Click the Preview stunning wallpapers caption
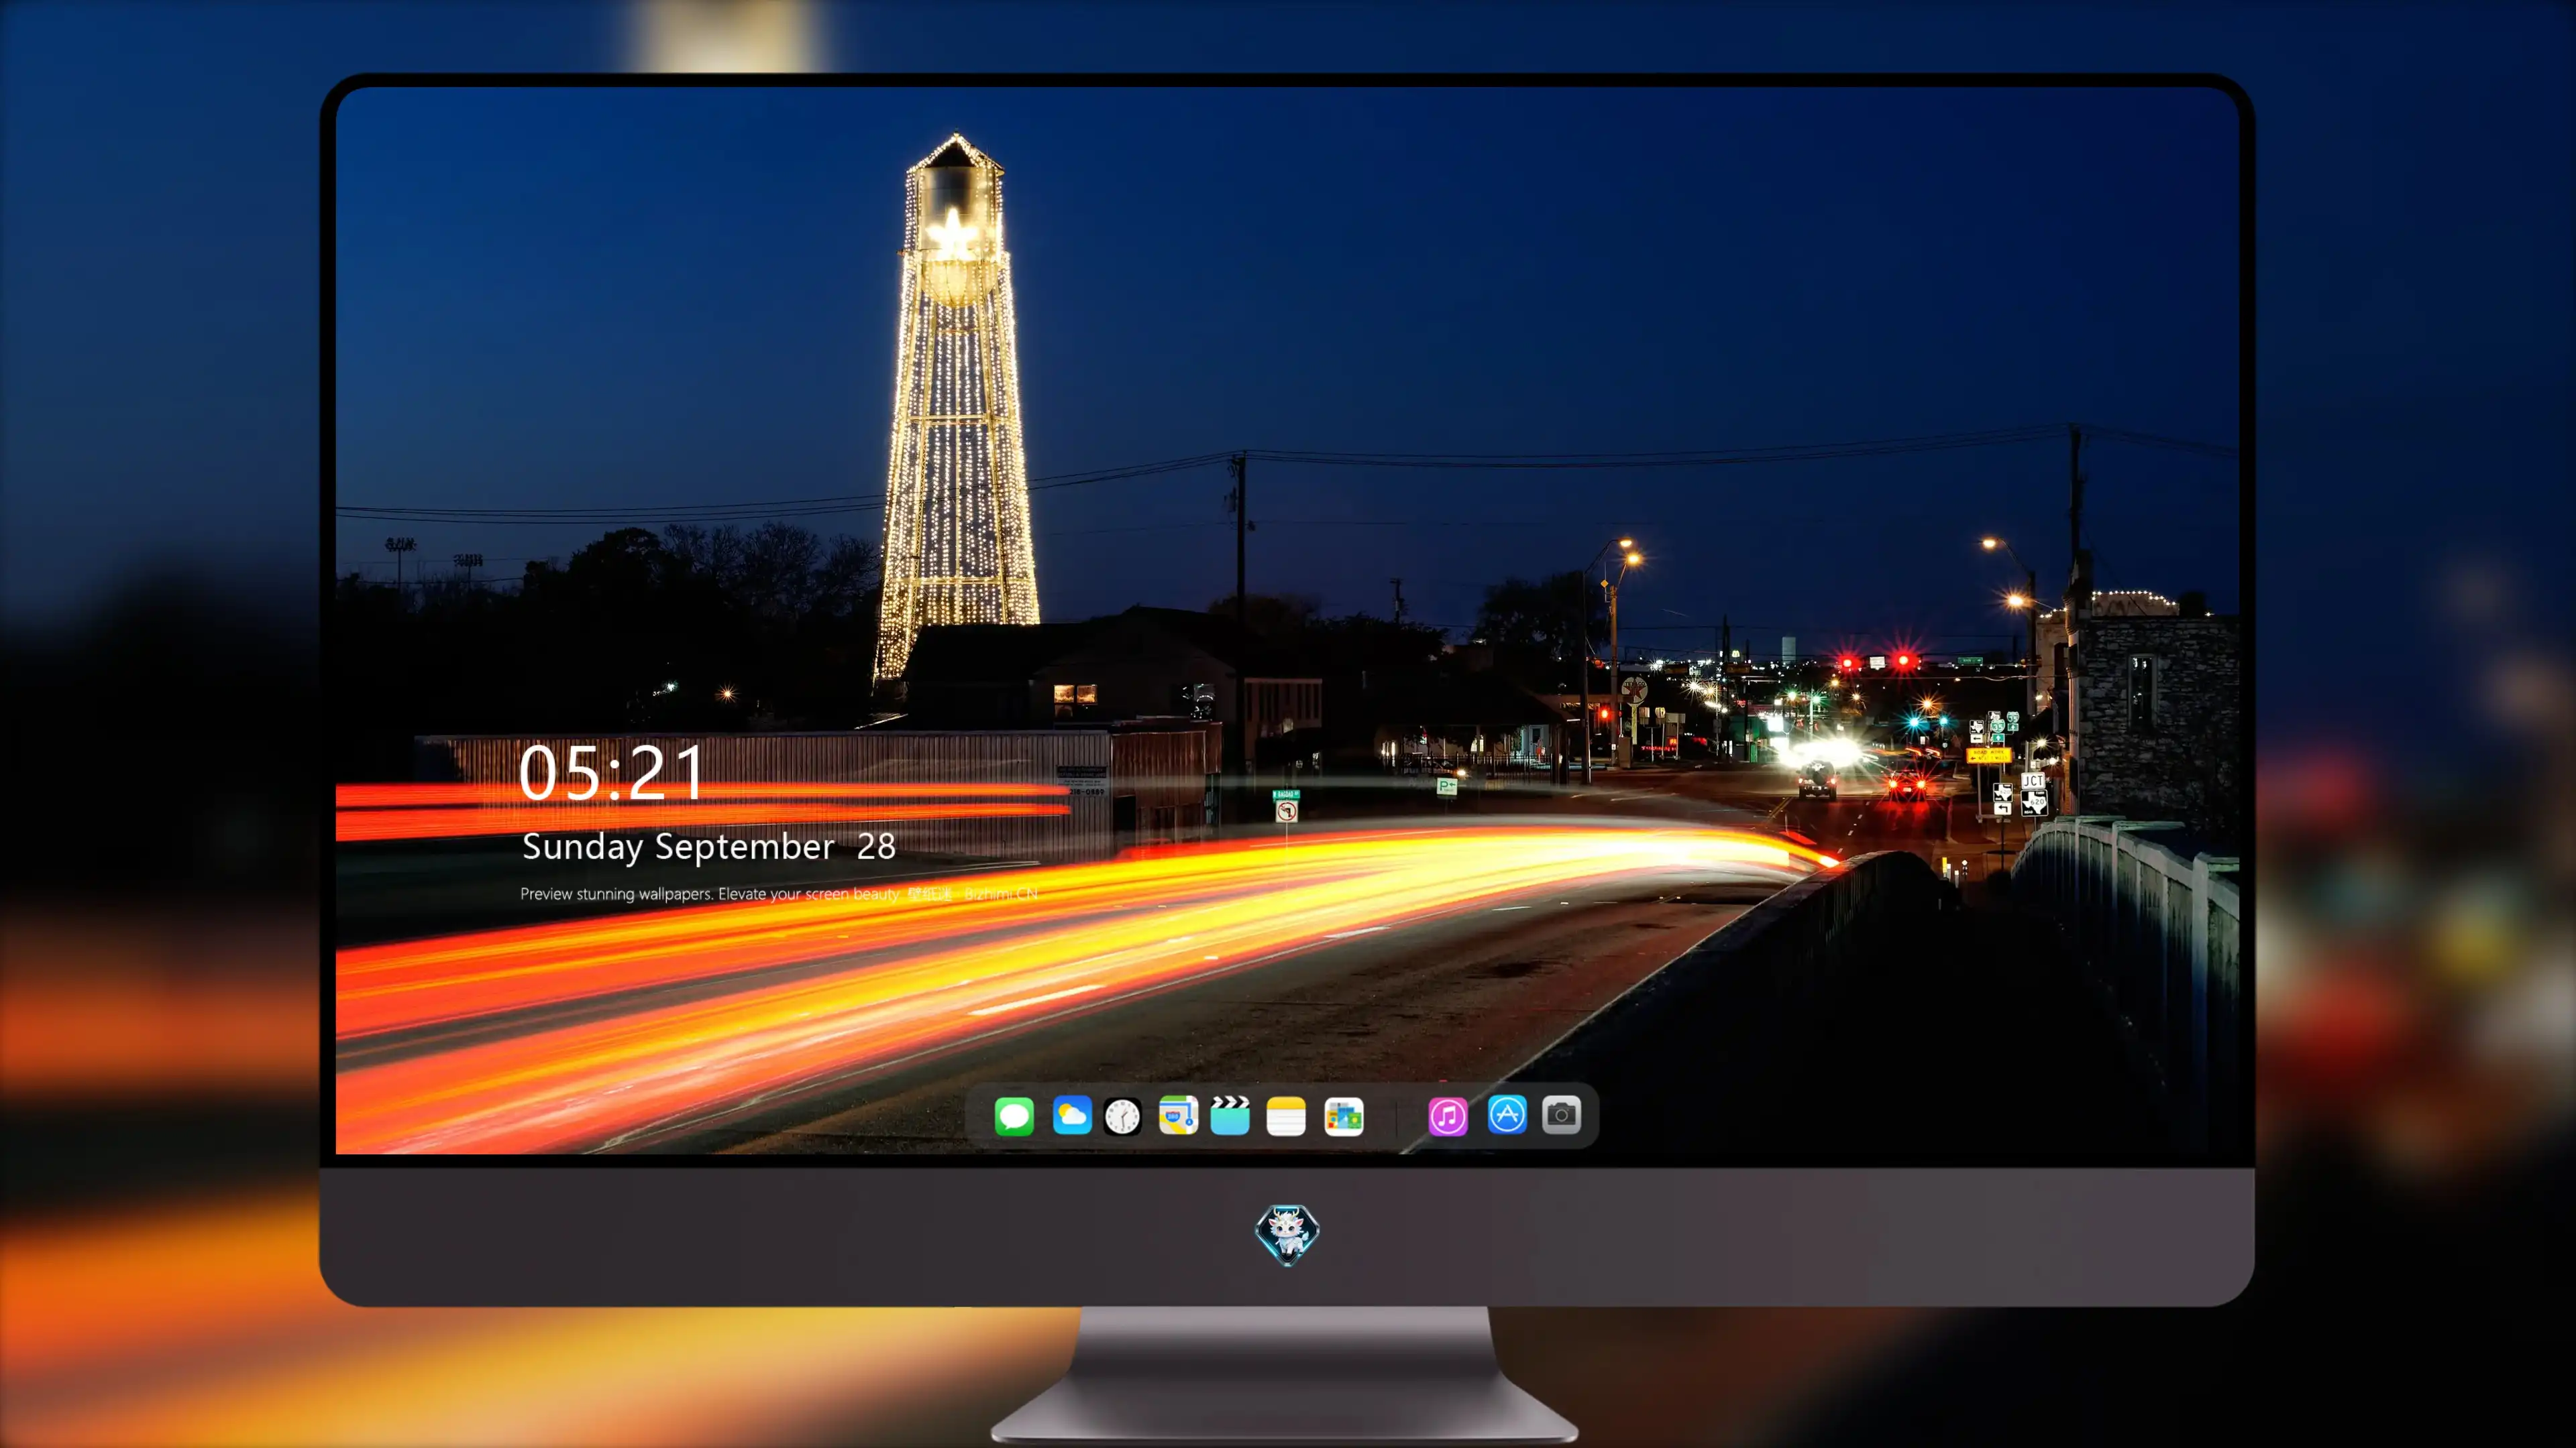The image size is (2576, 1448). 779,894
